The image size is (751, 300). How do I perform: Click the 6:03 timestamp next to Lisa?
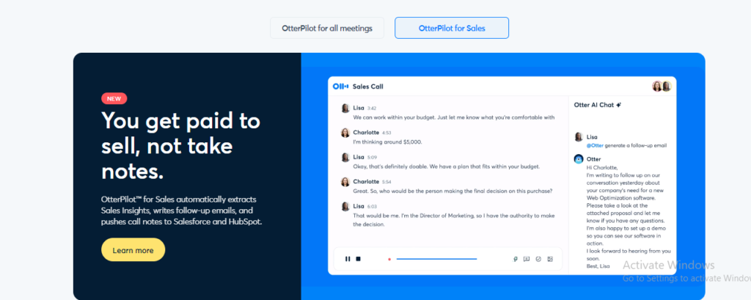pyautogui.click(x=372, y=207)
